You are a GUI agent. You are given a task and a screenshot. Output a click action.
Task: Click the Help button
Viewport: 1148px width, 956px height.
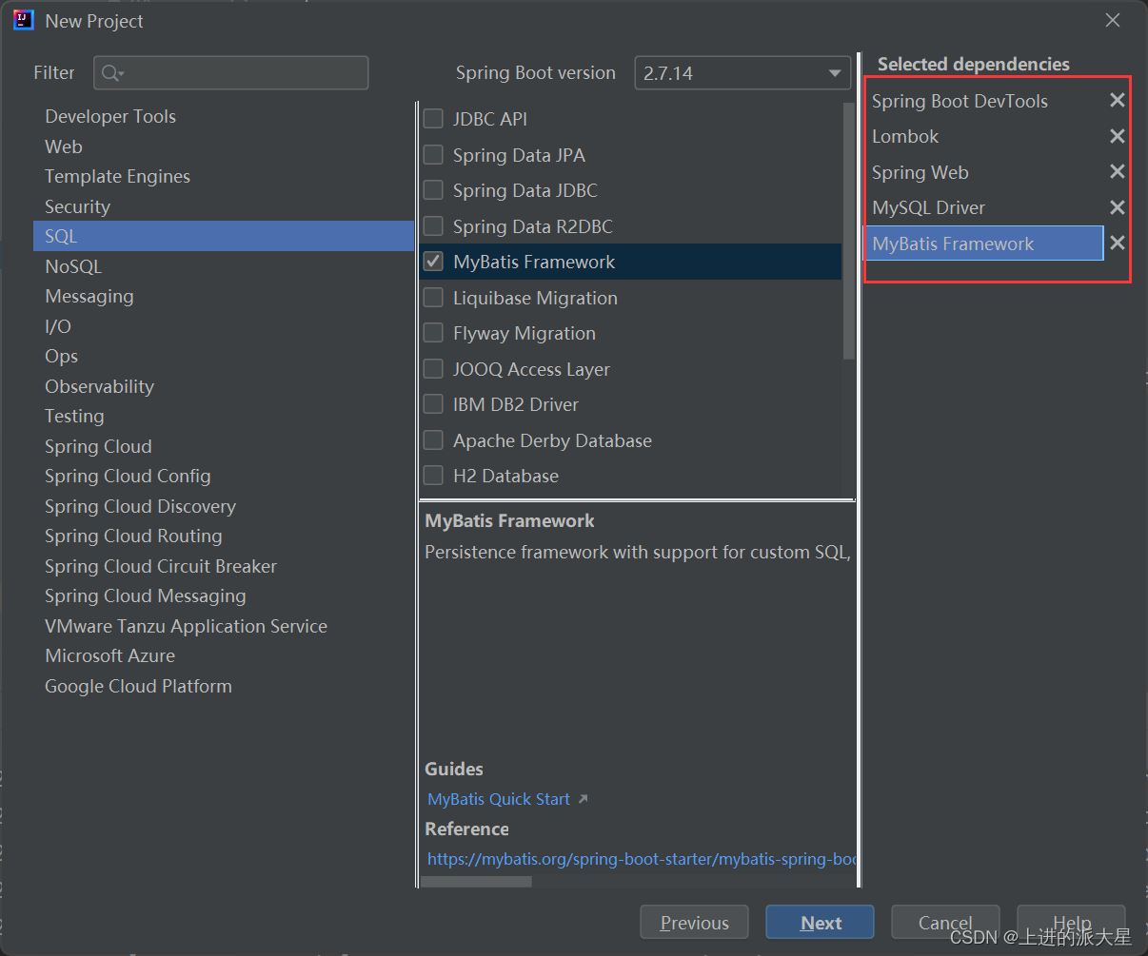(1071, 923)
